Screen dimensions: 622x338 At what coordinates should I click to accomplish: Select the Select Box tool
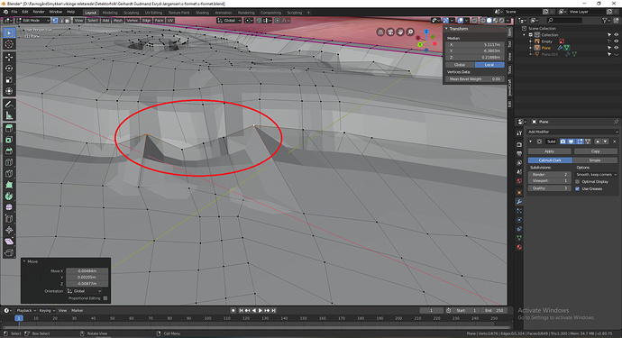(9, 33)
